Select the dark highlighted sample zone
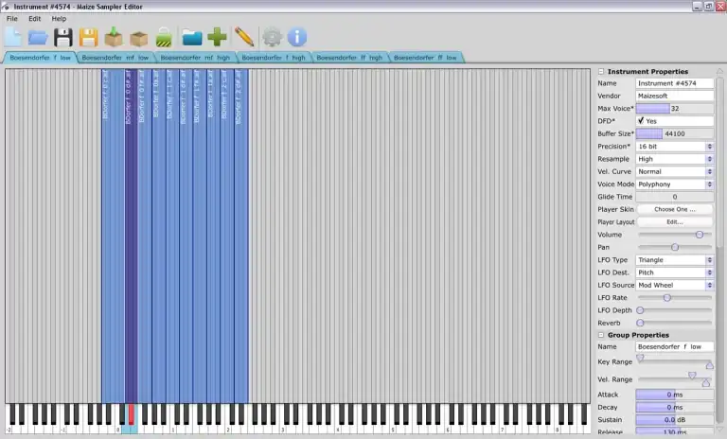Image resolution: width=727 pixels, height=439 pixels. tap(131, 236)
